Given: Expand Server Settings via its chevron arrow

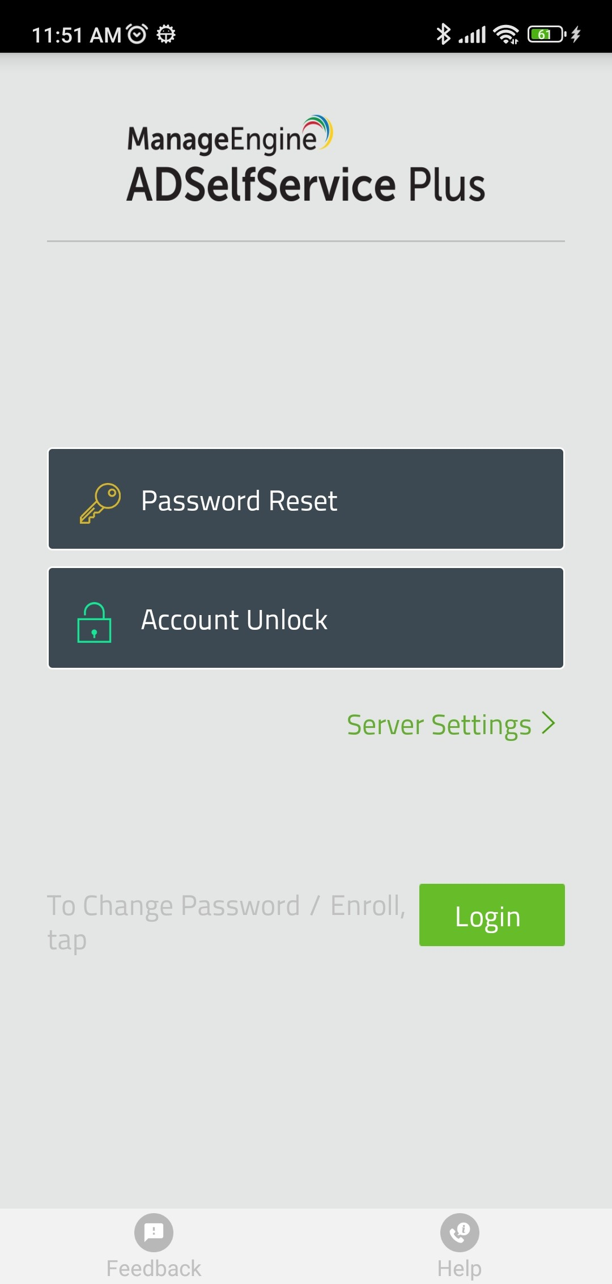Looking at the screenshot, I should (x=548, y=723).
